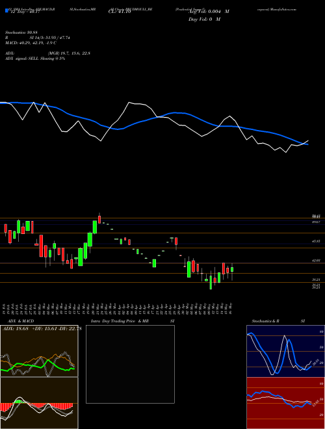Open the red RSI chart panel

[285, 403]
